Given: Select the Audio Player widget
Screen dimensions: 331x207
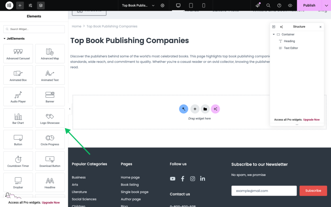Looking at the screenshot, I should click(x=18, y=96).
